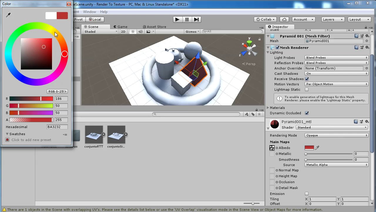Toggle Scene view audio (speaker icon)

[x=140, y=32]
